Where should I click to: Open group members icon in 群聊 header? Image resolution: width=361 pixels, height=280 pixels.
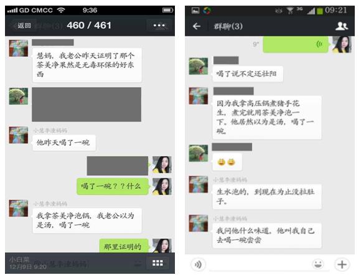coord(342,26)
